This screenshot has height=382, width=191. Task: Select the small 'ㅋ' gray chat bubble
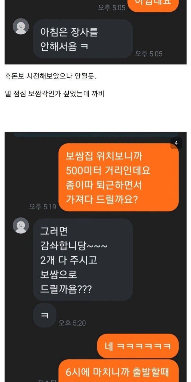[x=44, y=315]
